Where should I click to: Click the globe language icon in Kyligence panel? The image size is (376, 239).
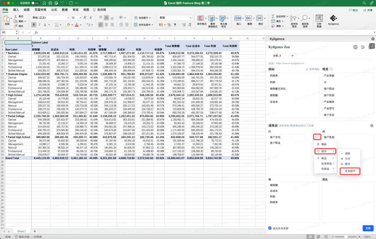[x=355, y=47]
